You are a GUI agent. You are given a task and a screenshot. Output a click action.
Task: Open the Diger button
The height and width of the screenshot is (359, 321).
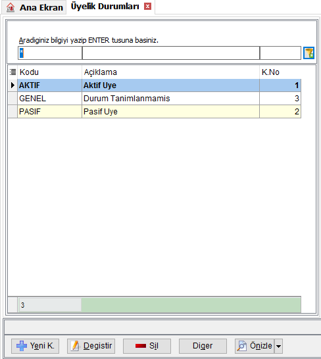tap(203, 346)
